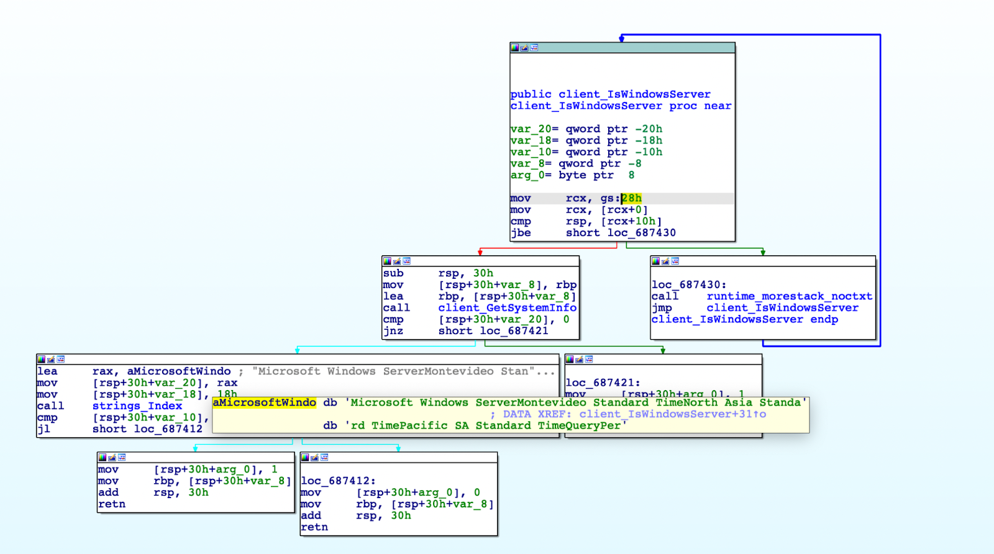Viewport: 994px width, 554px height.
Task: Click teal title bar of entry block
Action: pyautogui.click(x=622, y=48)
